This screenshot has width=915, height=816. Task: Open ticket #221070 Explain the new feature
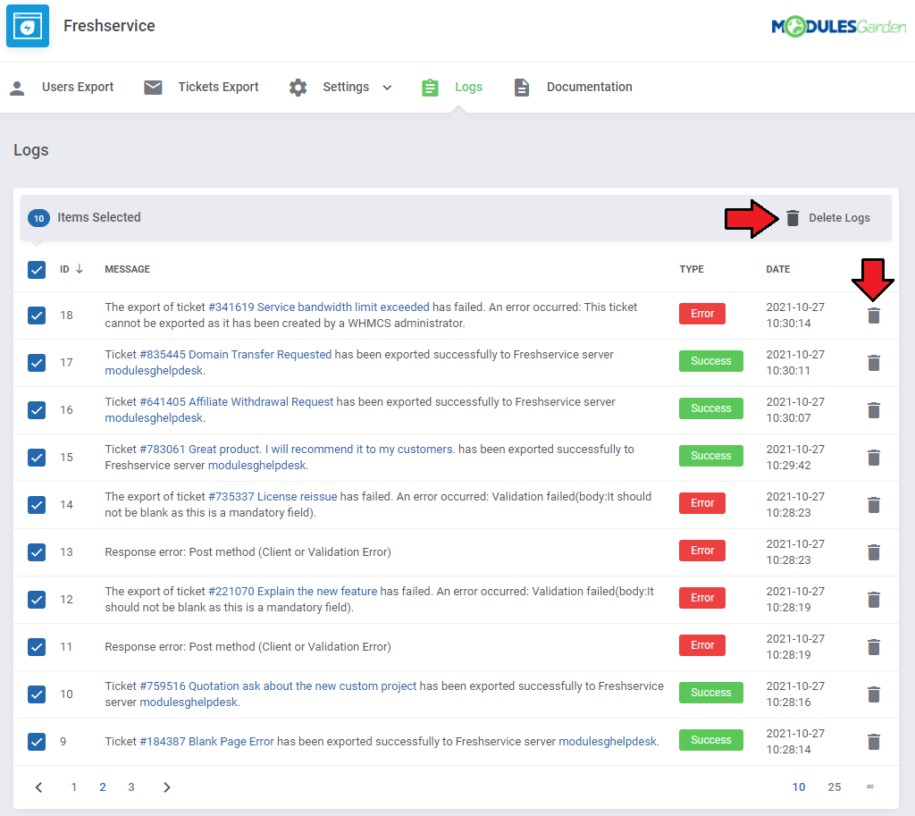click(x=292, y=592)
